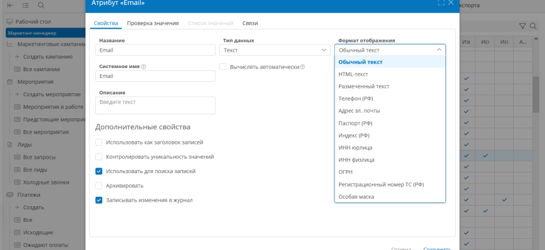Image resolution: width=545 pixels, height=250 pixels.
Task: Uncheck Записывать изменения в журнал
Action: [x=99, y=200]
